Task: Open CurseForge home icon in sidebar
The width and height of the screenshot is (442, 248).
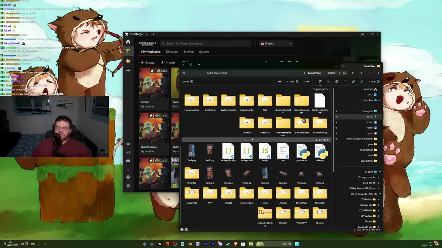Action: click(128, 42)
